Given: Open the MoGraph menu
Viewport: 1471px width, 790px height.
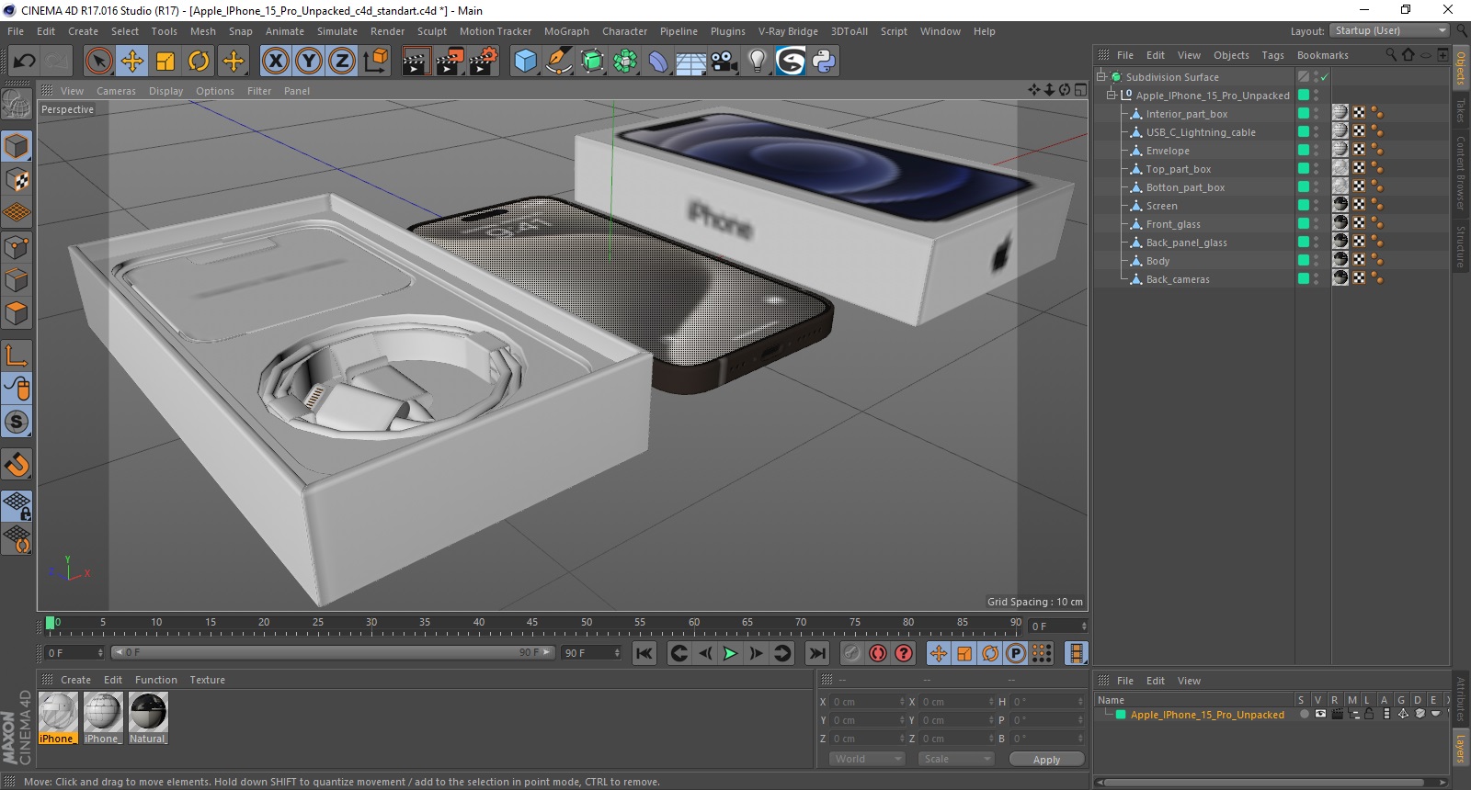Looking at the screenshot, I should point(566,31).
